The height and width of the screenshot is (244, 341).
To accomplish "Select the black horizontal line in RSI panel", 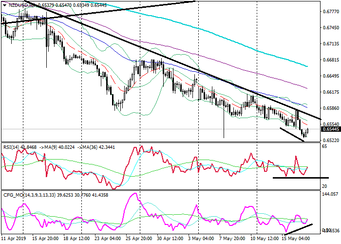I will 301,177.
